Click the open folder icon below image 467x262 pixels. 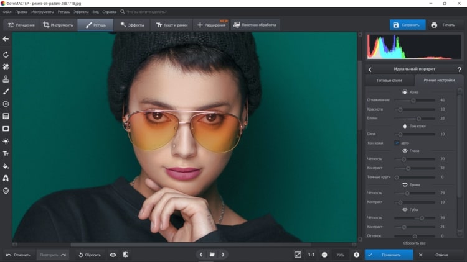(x=212, y=255)
